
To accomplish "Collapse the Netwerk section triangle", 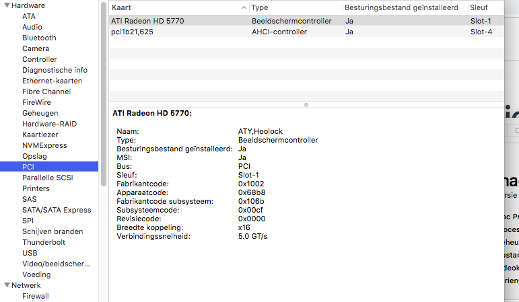I will 7,285.
